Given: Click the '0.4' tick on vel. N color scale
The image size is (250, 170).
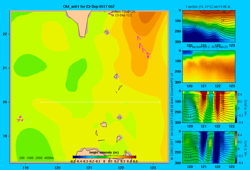Looking at the screenshot, I should [x=240, y=94].
